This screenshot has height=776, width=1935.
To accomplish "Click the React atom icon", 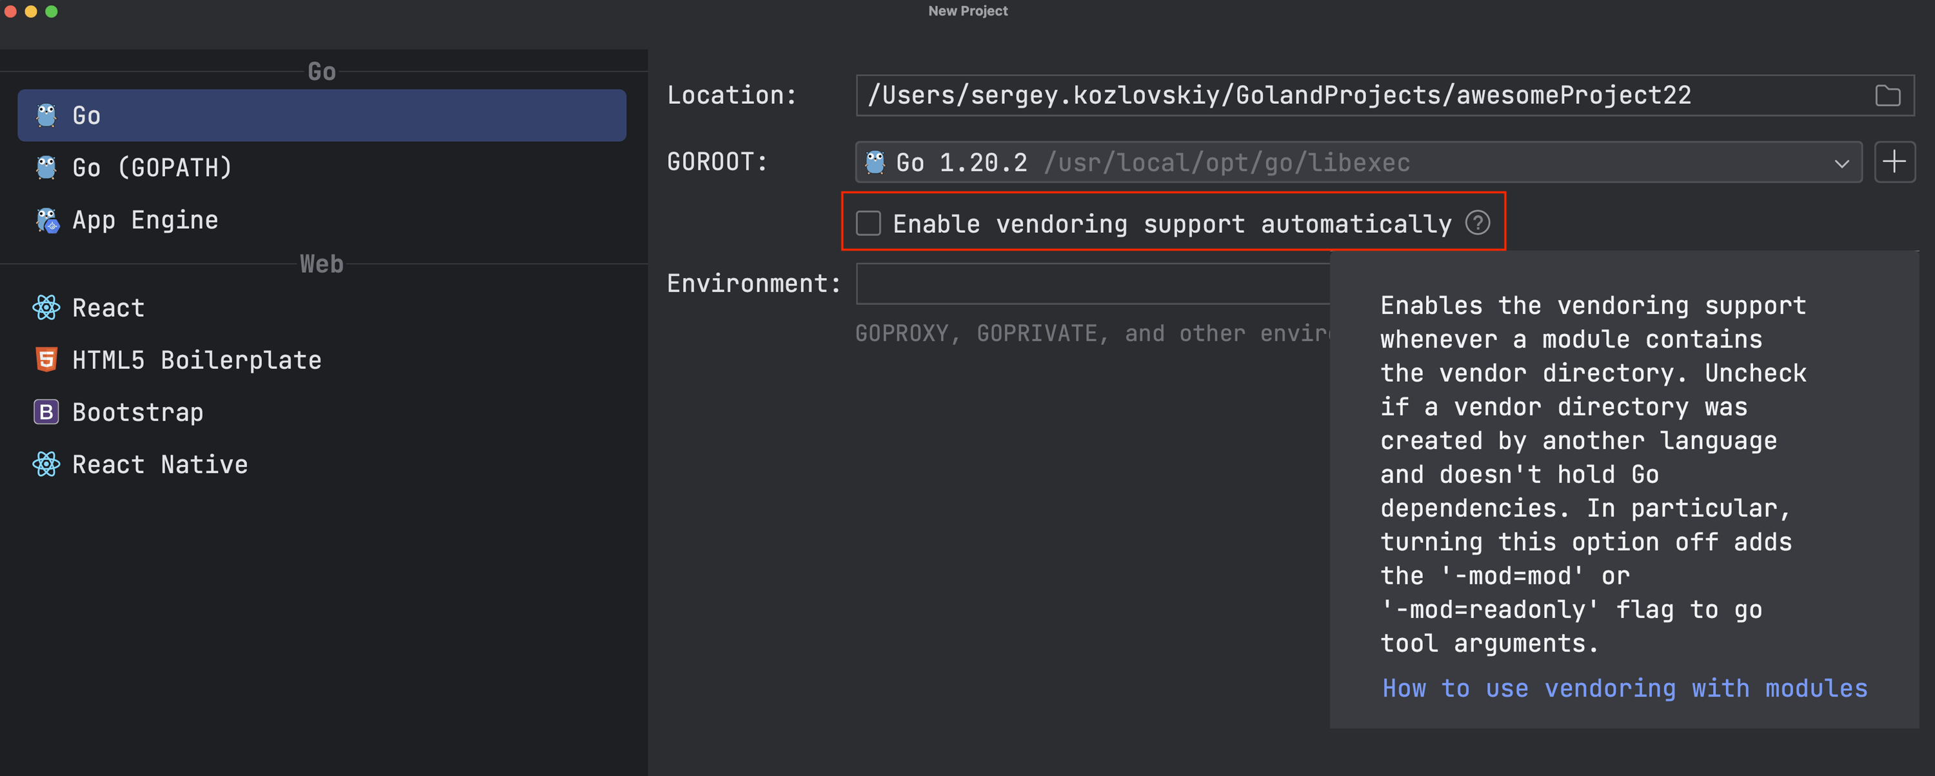I will [x=46, y=307].
